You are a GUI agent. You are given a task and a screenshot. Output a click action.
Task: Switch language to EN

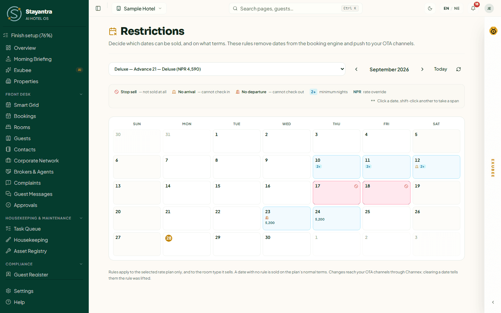446,8
